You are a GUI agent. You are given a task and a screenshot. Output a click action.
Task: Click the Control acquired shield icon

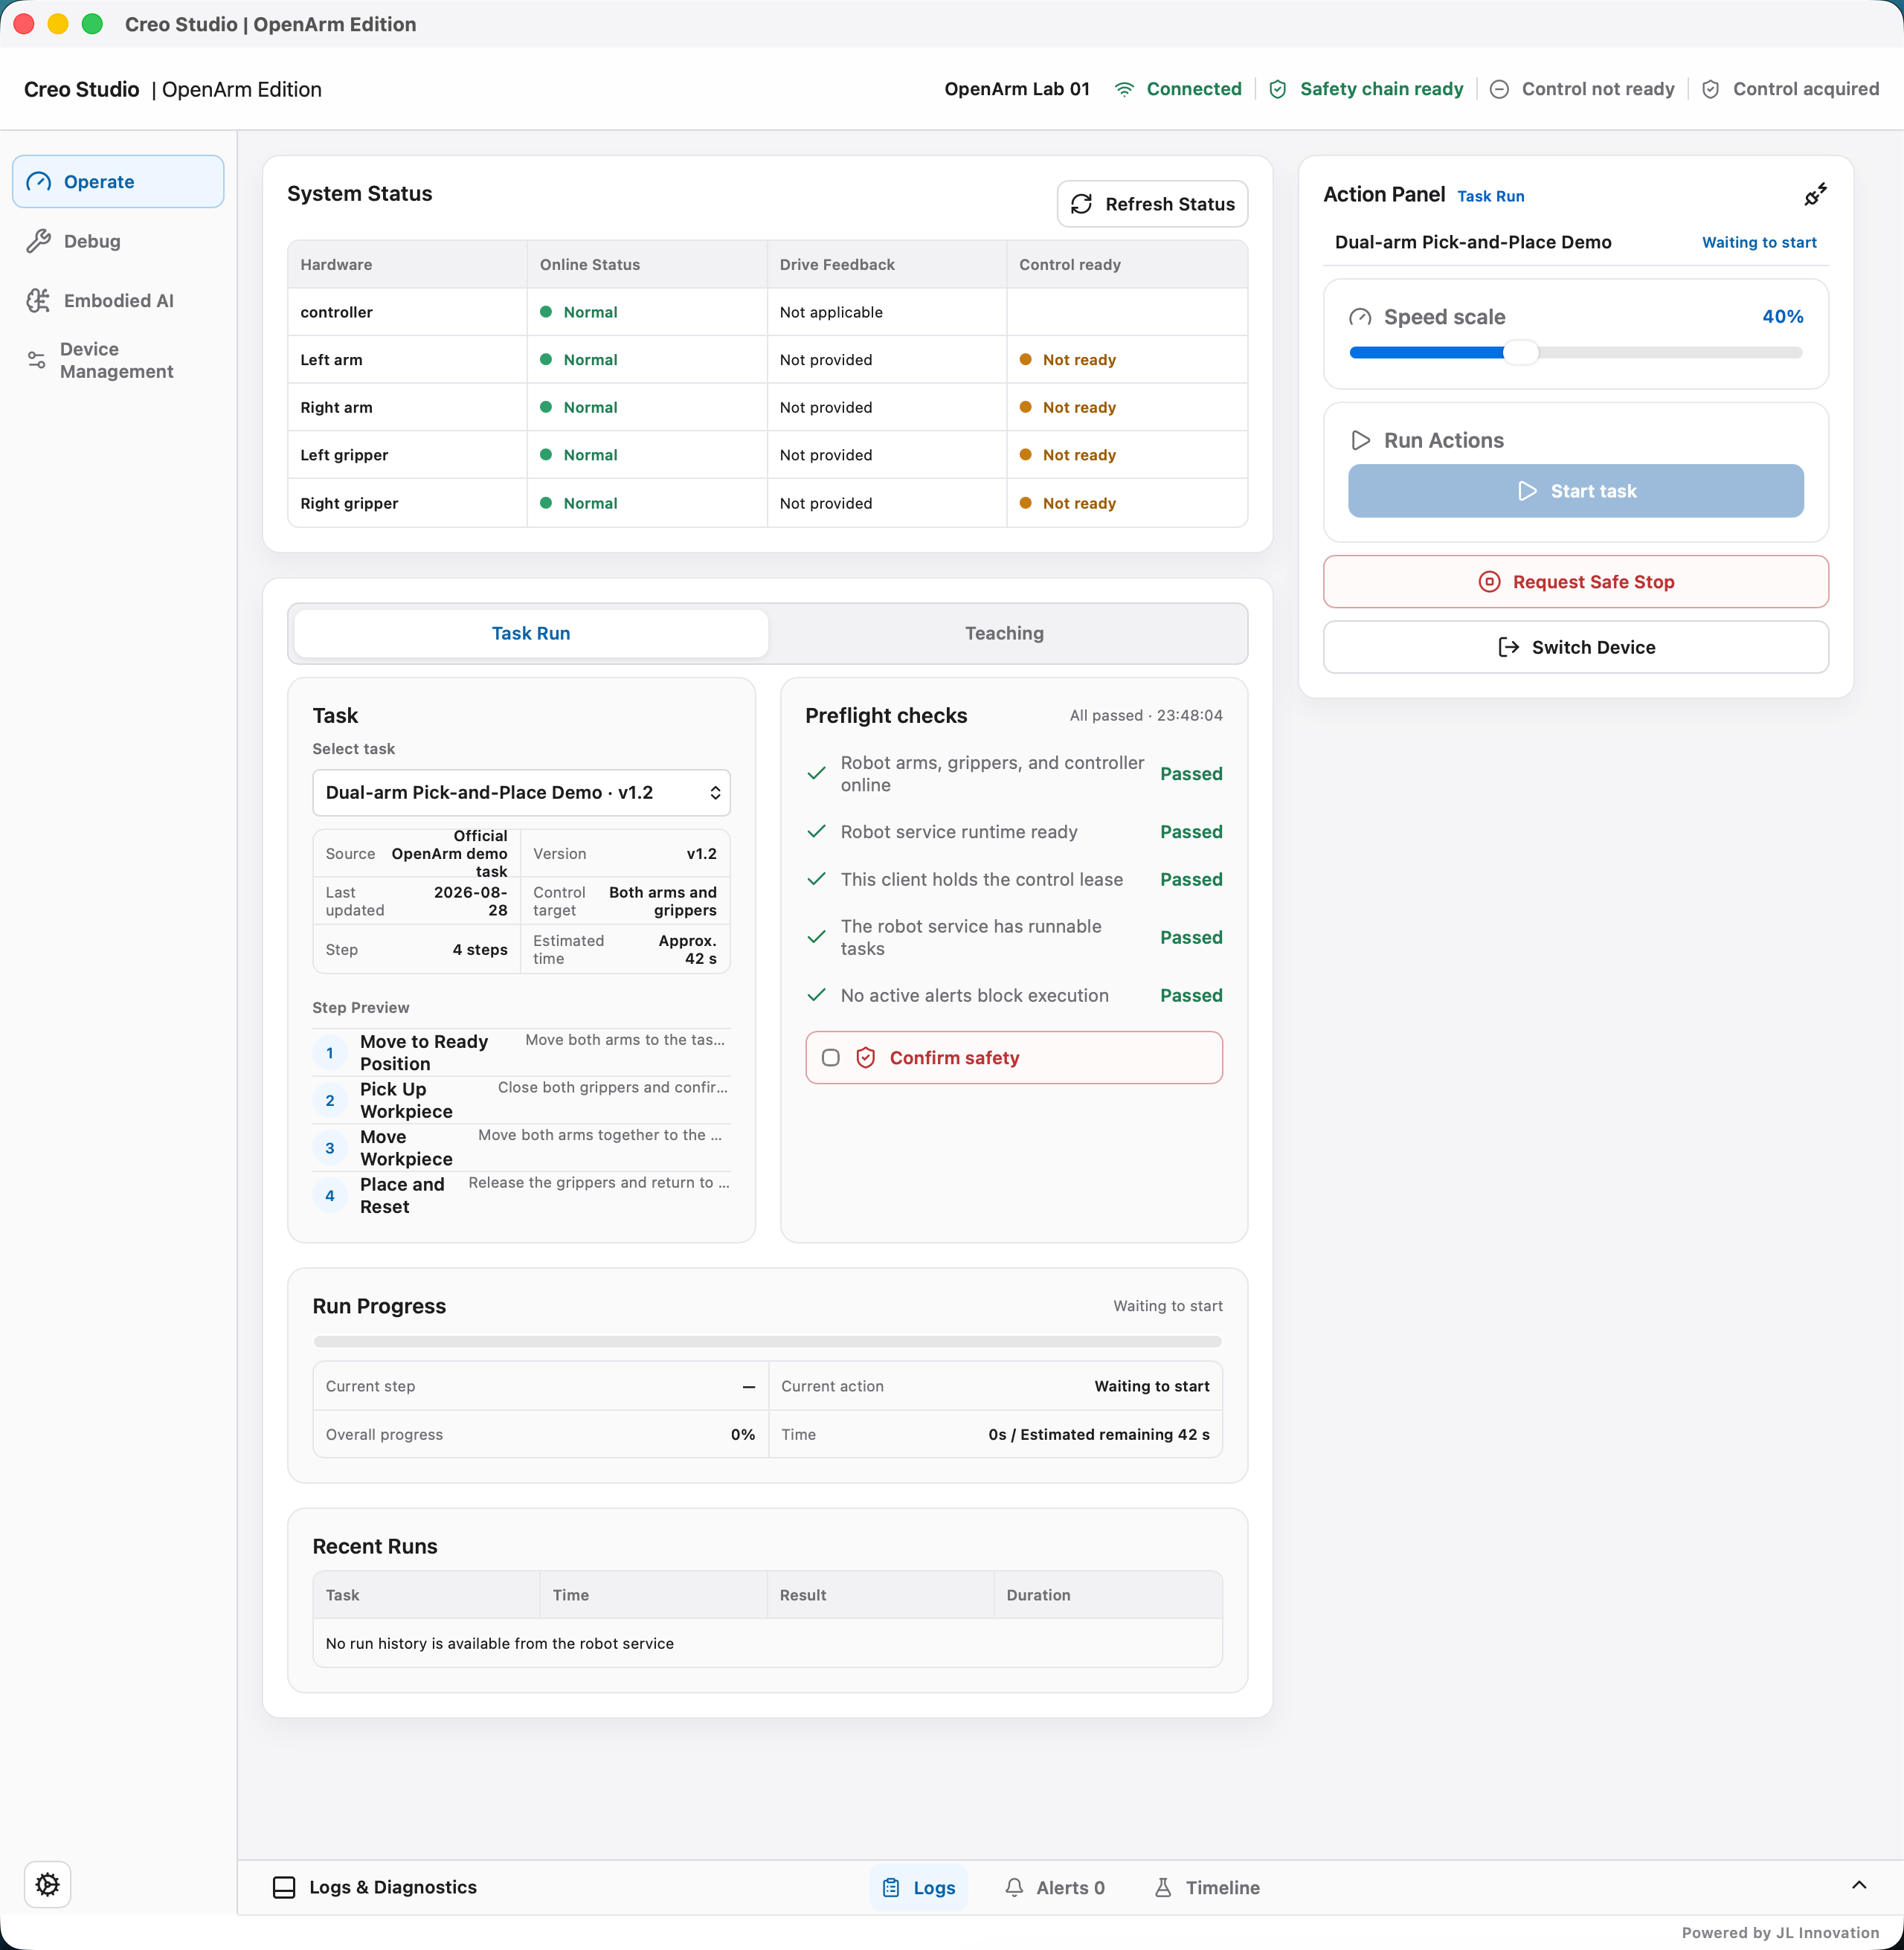(1710, 89)
